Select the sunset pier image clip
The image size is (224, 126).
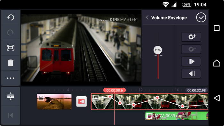pos(54,101)
